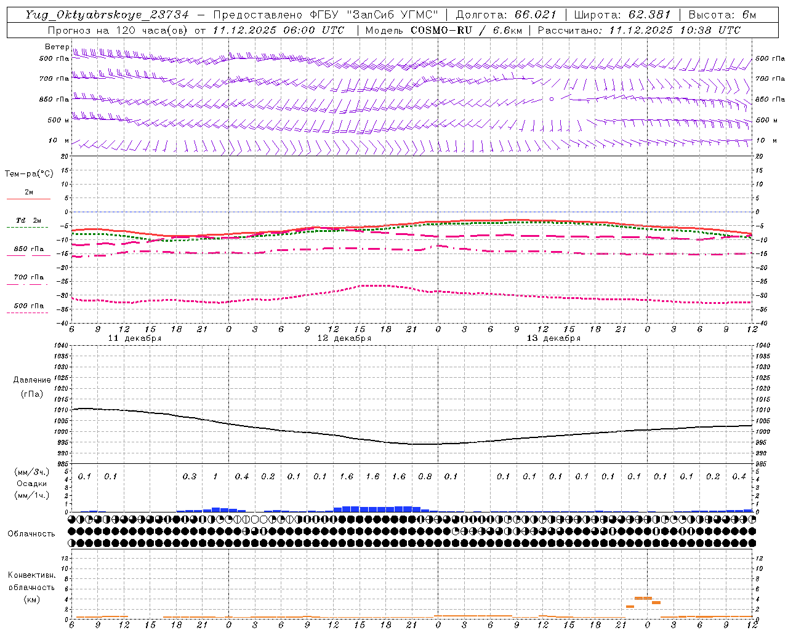Click the Облачность cloudiness label
788x630 pixels.
(x=31, y=534)
